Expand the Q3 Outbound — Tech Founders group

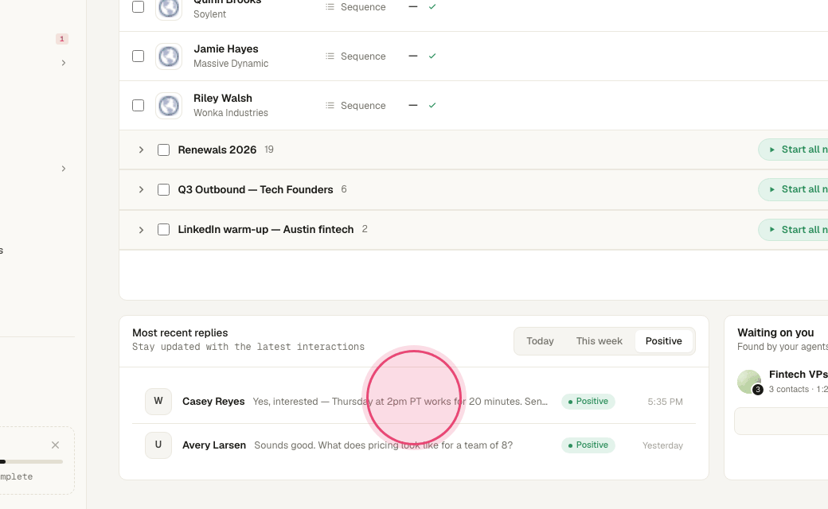[x=141, y=189]
